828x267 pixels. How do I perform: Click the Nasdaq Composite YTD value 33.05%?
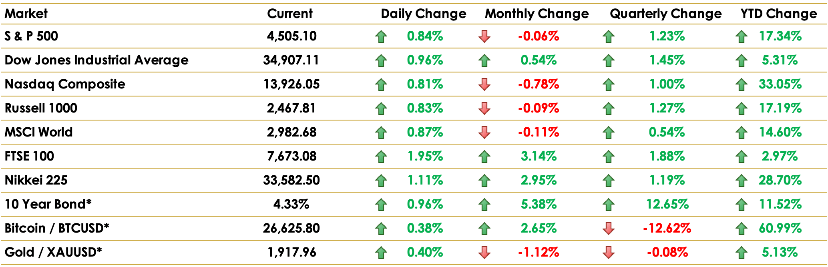780,84
